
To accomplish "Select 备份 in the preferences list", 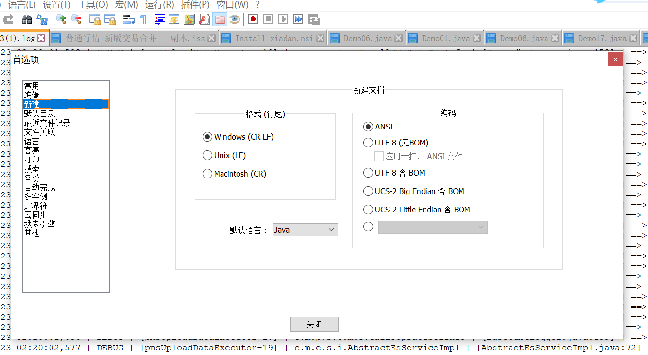I will click(x=66, y=178).
